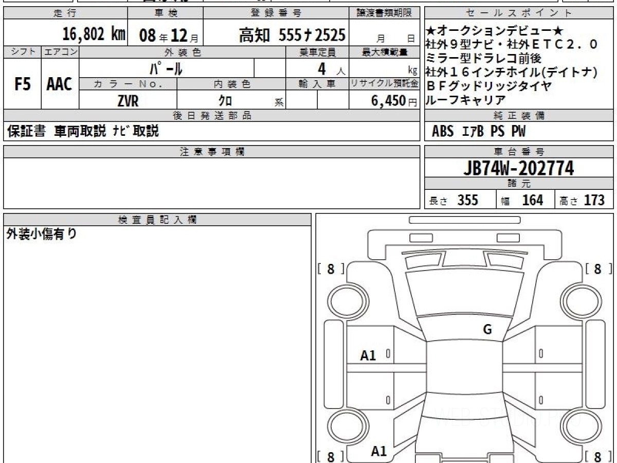Click the A1 marker near the rear fender
The height and width of the screenshot is (463, 617).
(x=378, y=451)
